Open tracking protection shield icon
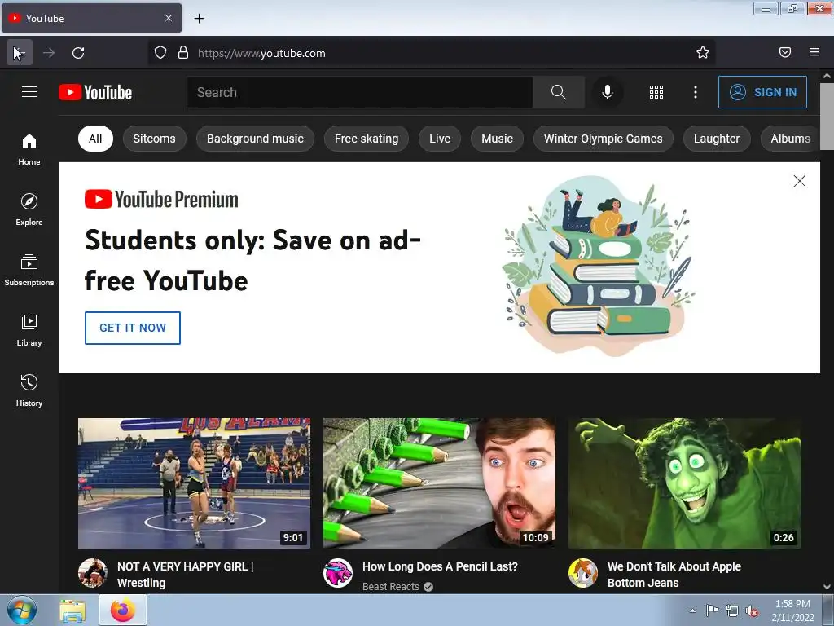The width and height of the screenshot is (834, 626). pyautogui.click(x=160, y=52)
